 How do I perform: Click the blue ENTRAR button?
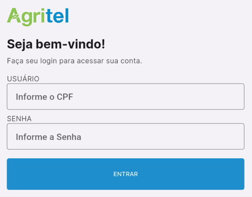click(126, 174)
